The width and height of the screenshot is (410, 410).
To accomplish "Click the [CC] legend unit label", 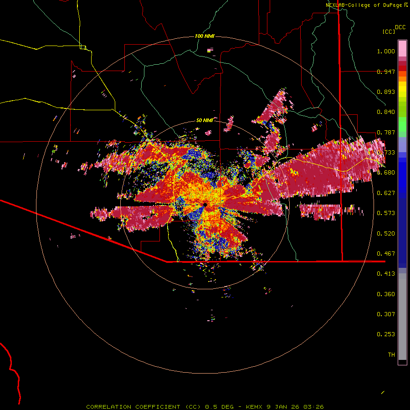I will coord(389,31).
